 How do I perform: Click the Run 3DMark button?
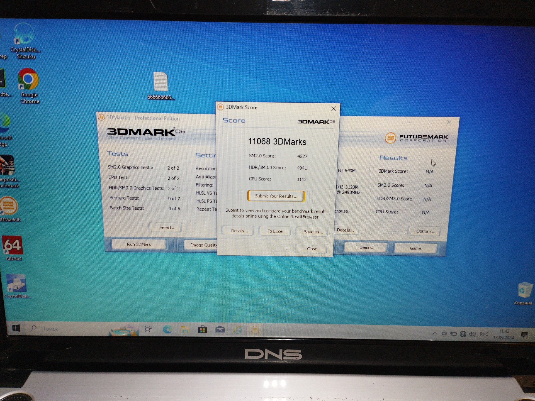(x=139, y=244)
